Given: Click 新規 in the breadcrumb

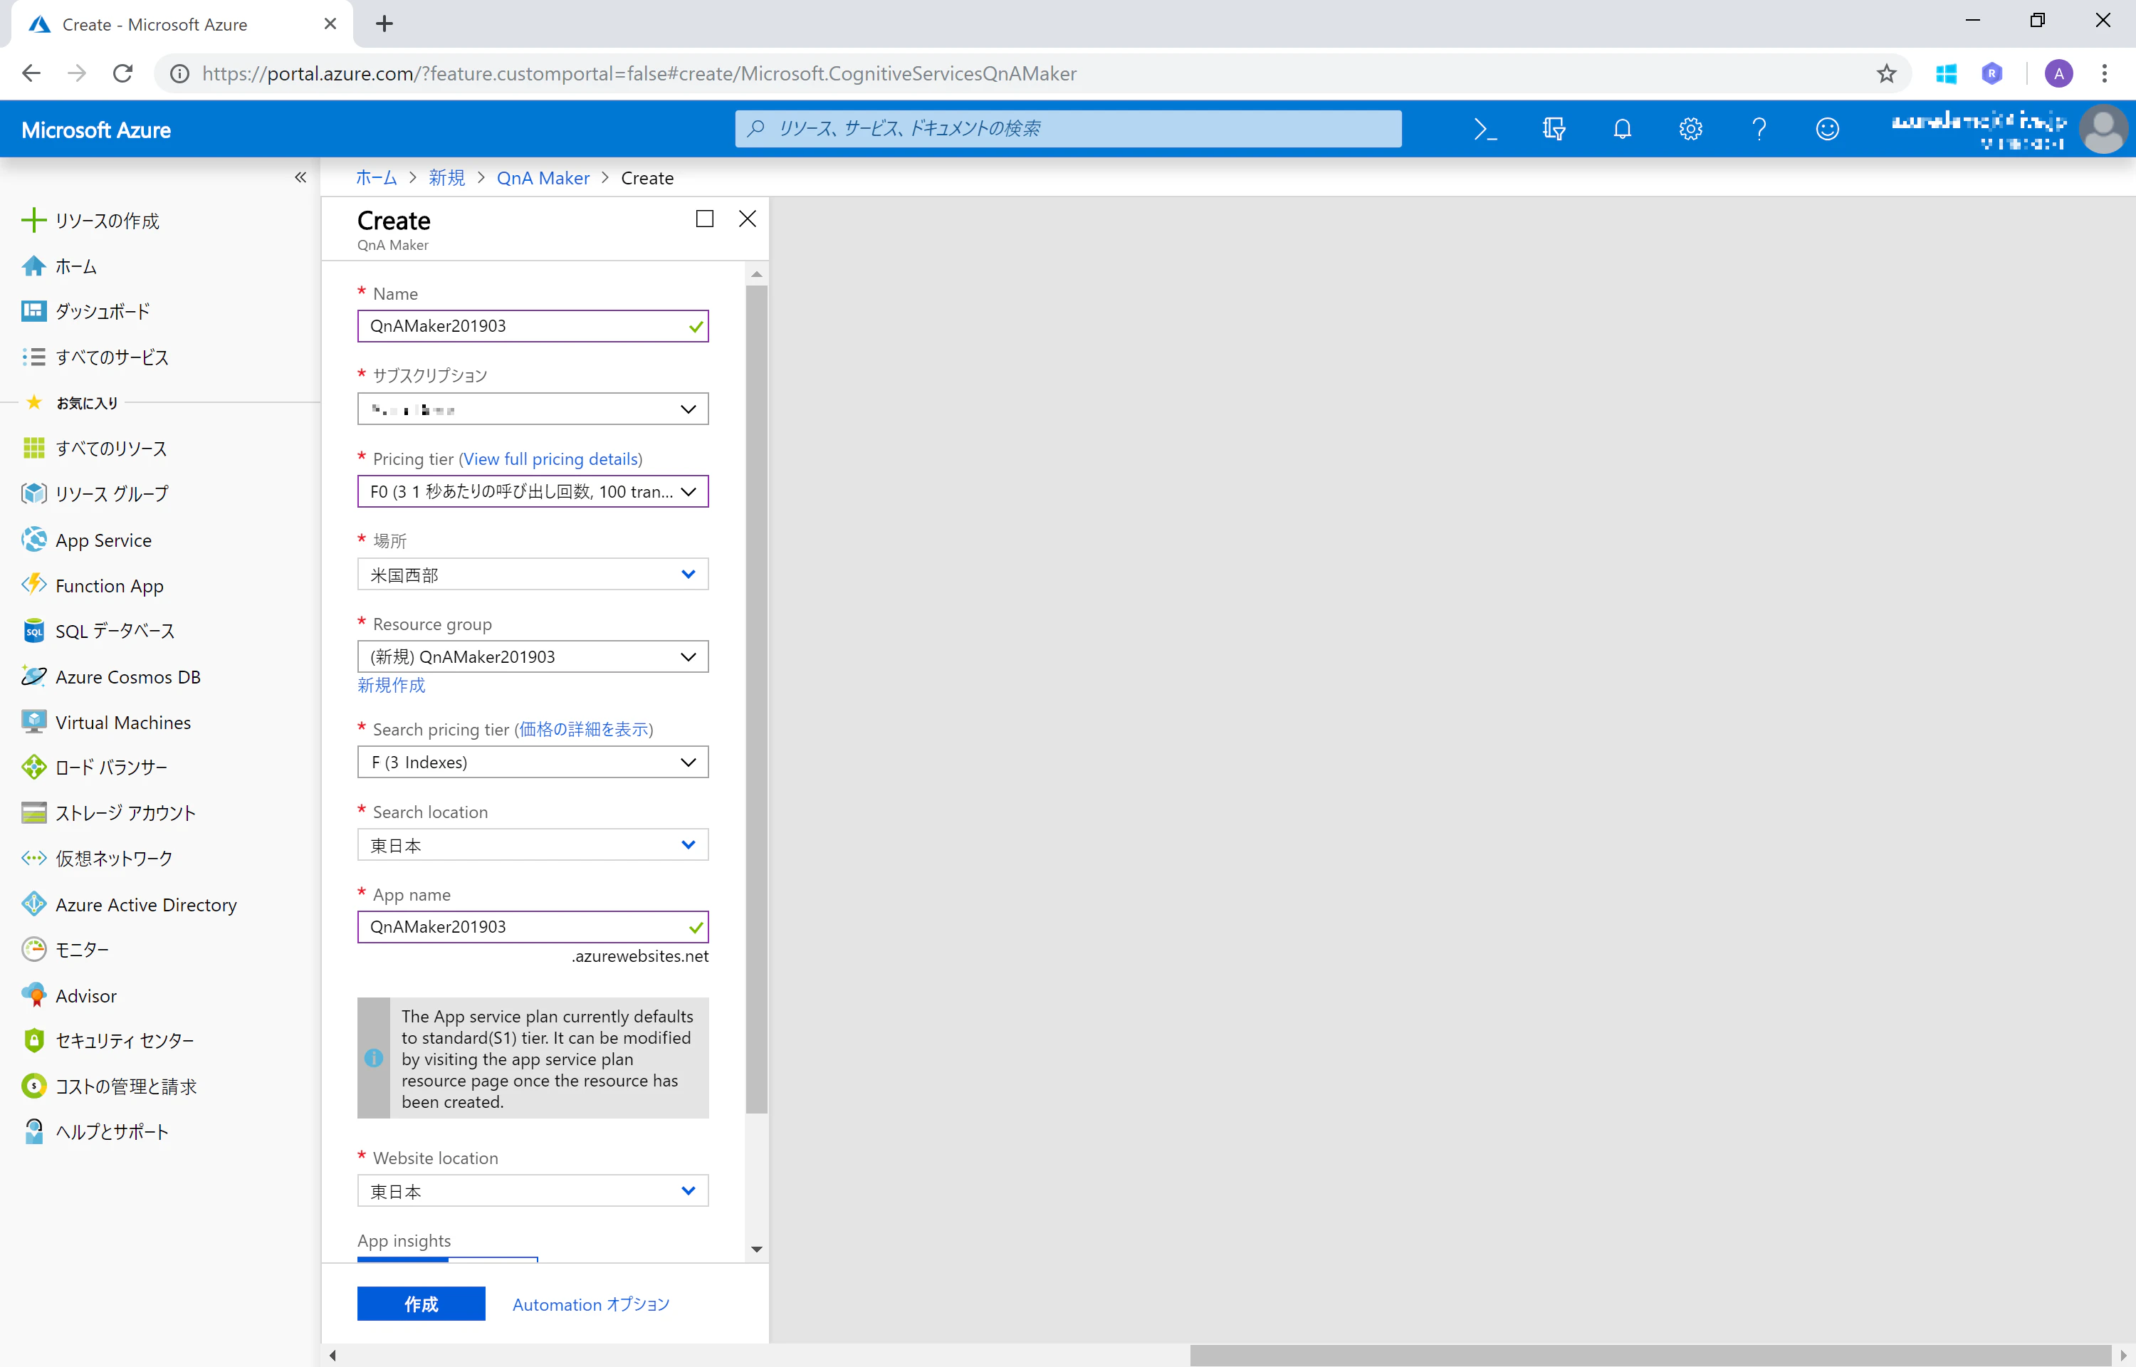Looking at the screenshot, I should pos(446,177).
